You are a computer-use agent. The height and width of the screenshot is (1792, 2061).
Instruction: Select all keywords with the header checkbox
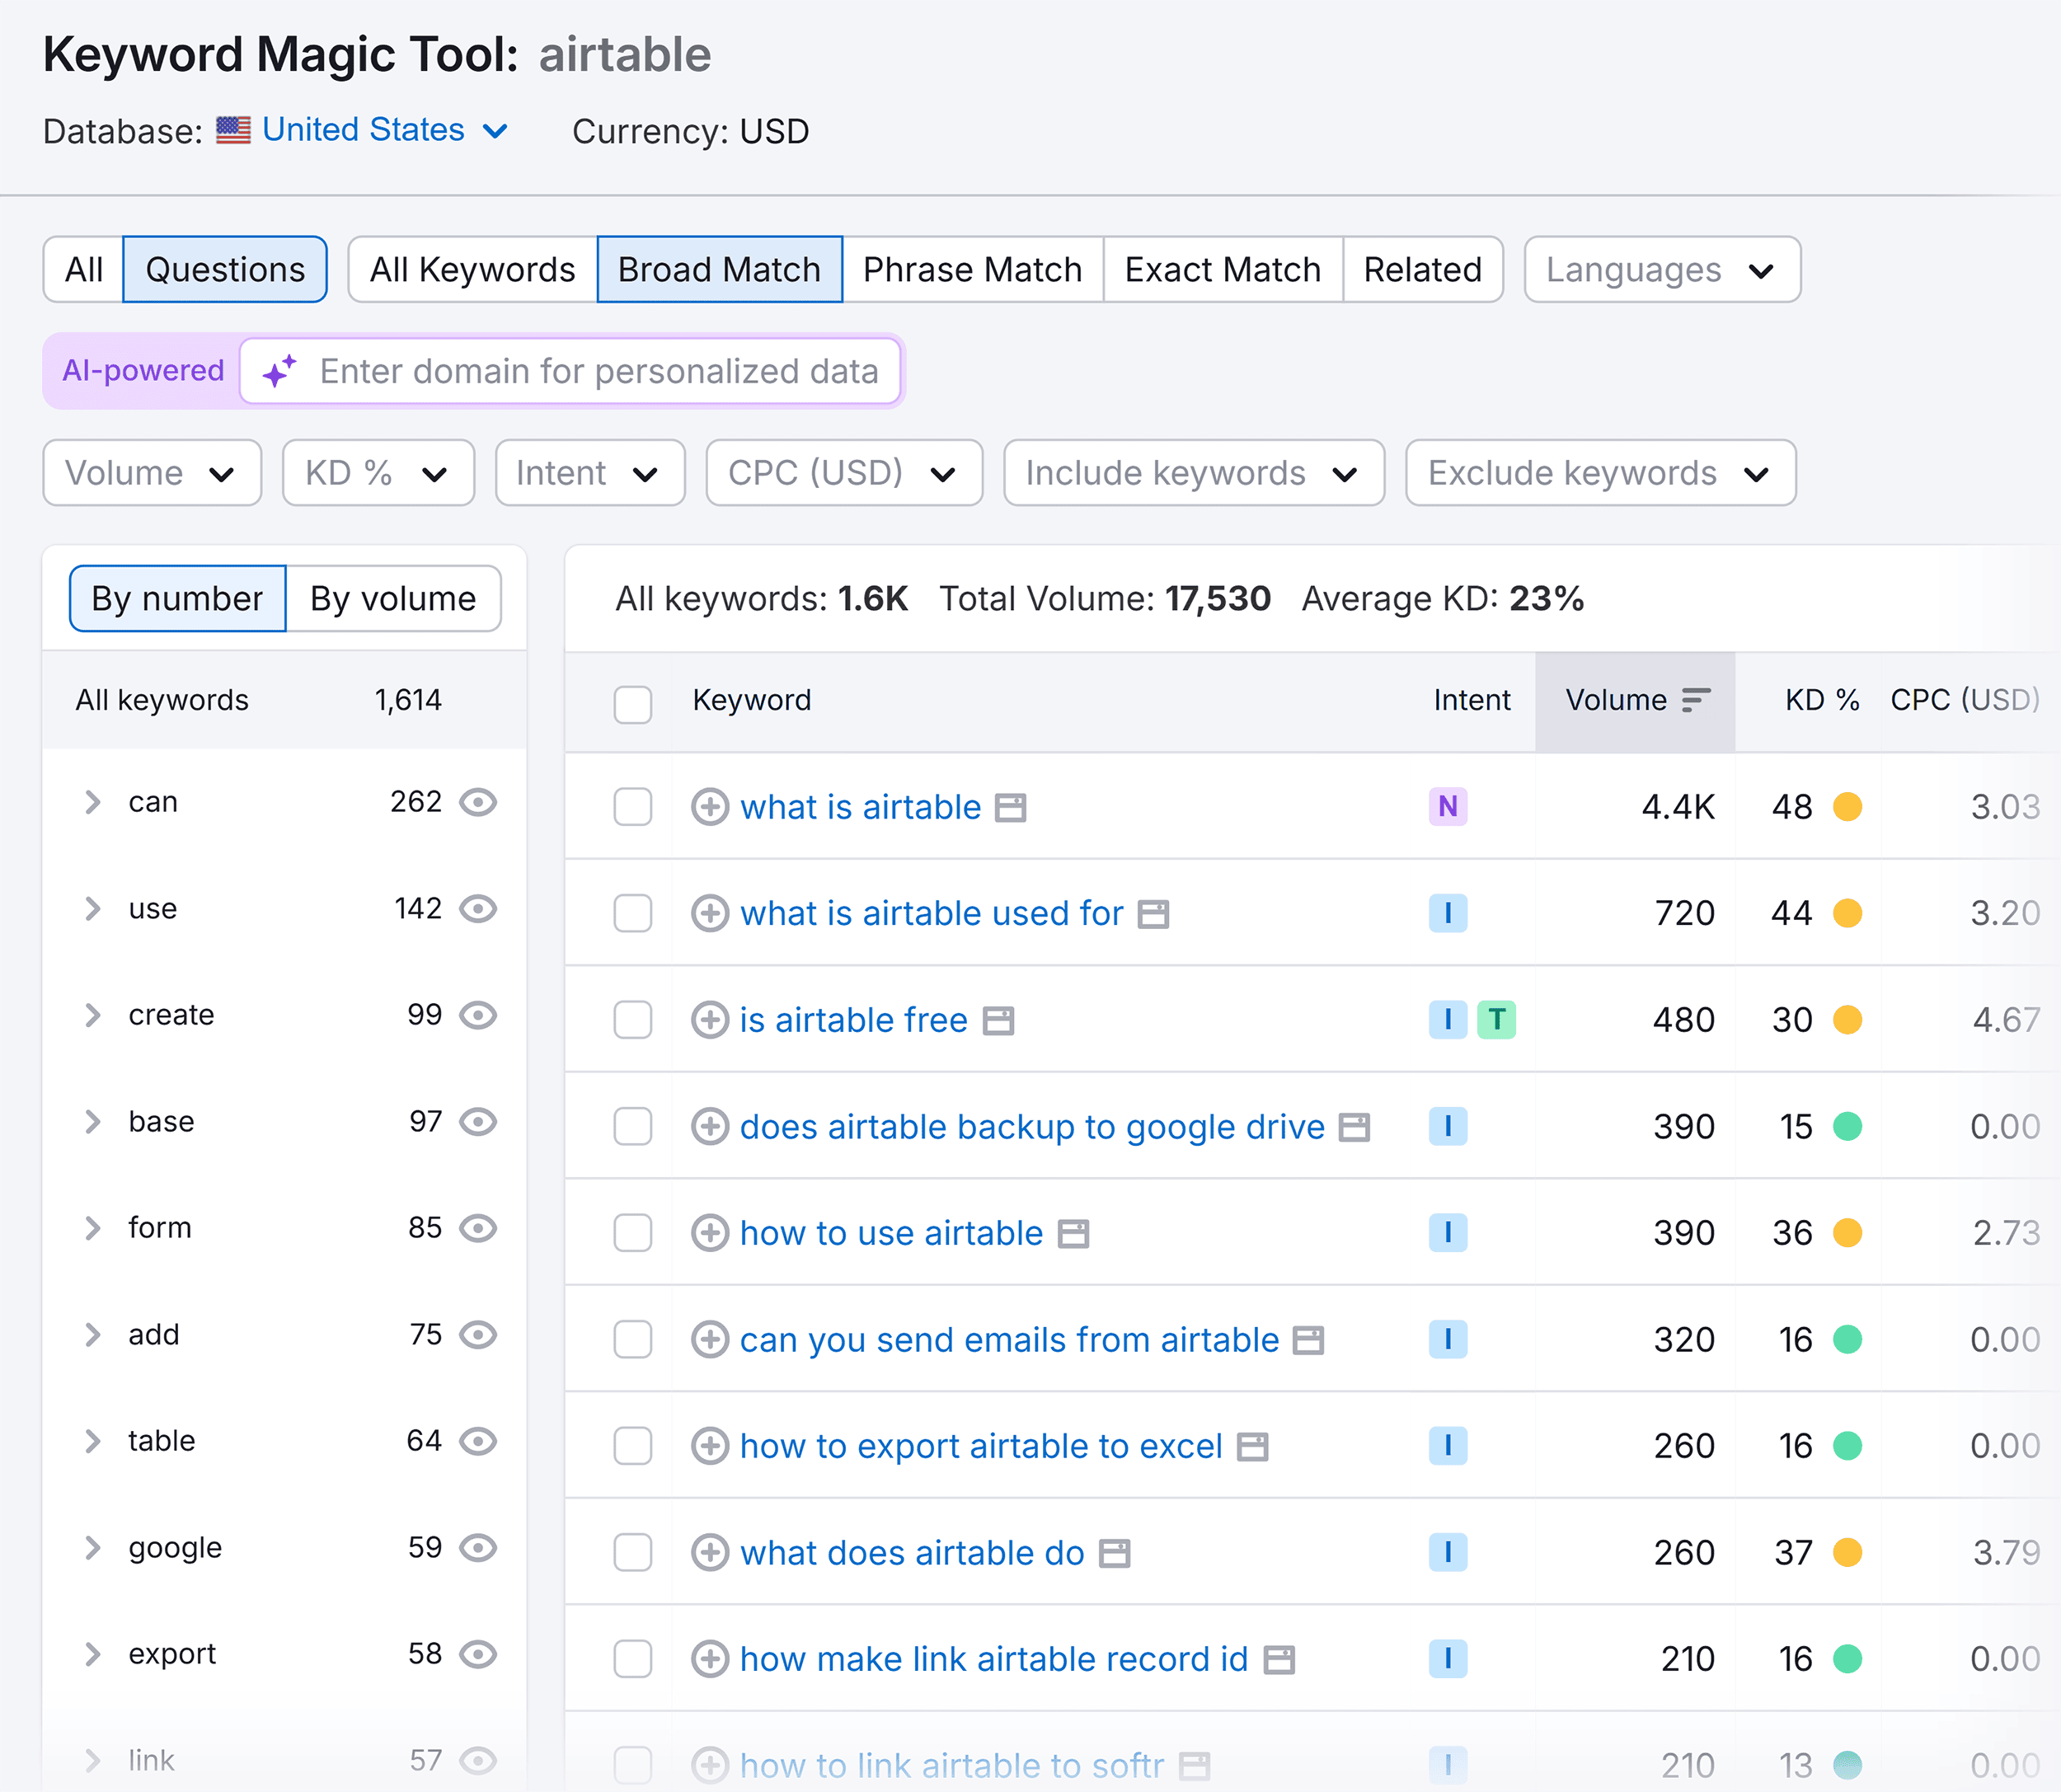tap(633, 704)
